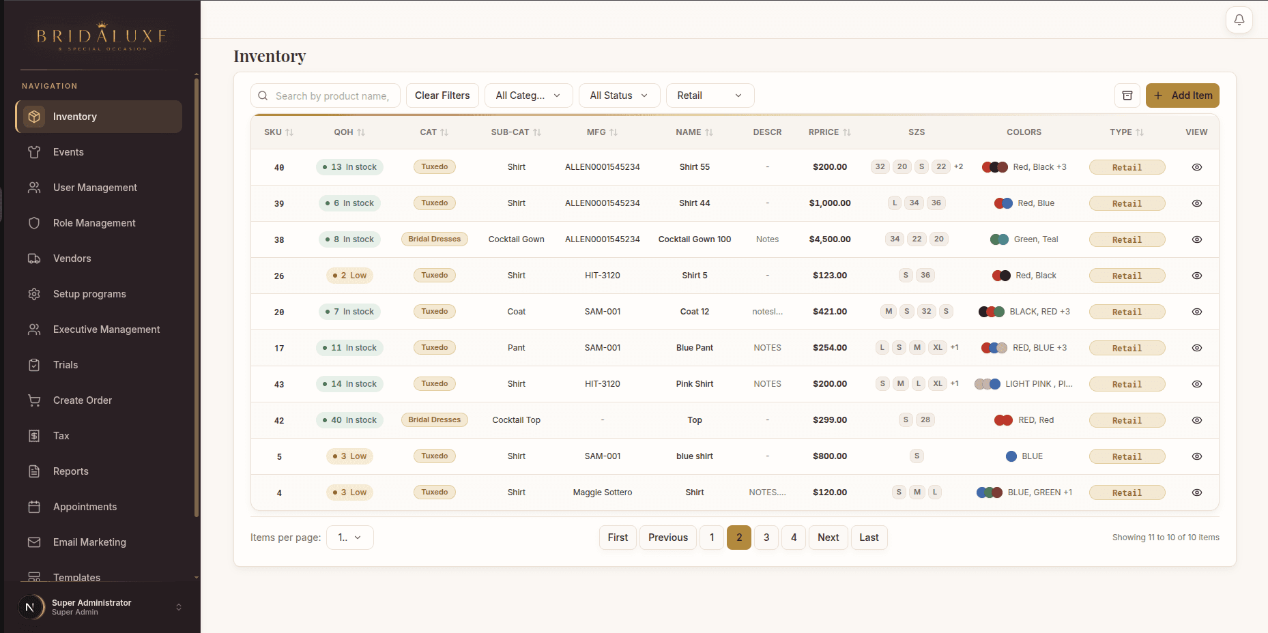The image size is (1268, 633).
Task: Click the sidebar vertical scrollbar
Action: pyautogui.click(x=197, y=297)
